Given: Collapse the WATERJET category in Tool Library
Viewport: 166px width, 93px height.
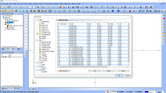Looking at the screenshot, I should coord(36,70).
